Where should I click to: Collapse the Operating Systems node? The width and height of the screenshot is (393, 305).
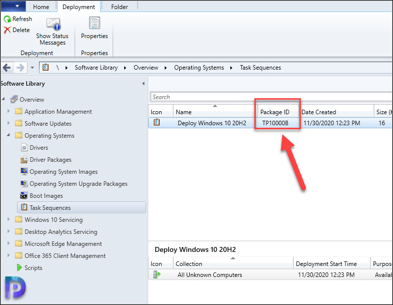9,135
